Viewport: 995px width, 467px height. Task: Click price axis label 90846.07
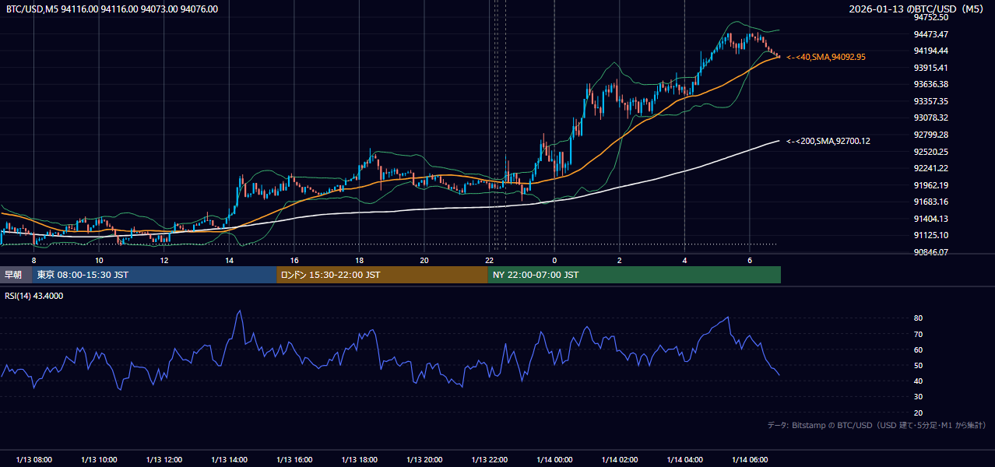click(x=930, y=252)
